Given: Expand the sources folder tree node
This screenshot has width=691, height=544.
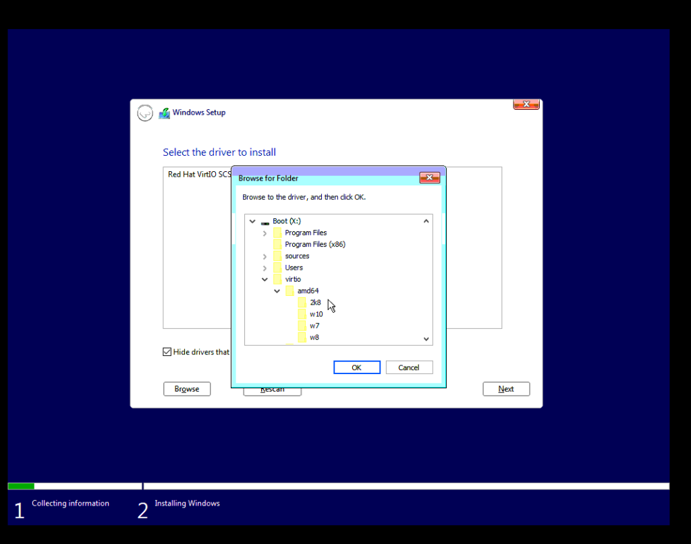Looking at the screenshot, I should [x=265, y=256].
